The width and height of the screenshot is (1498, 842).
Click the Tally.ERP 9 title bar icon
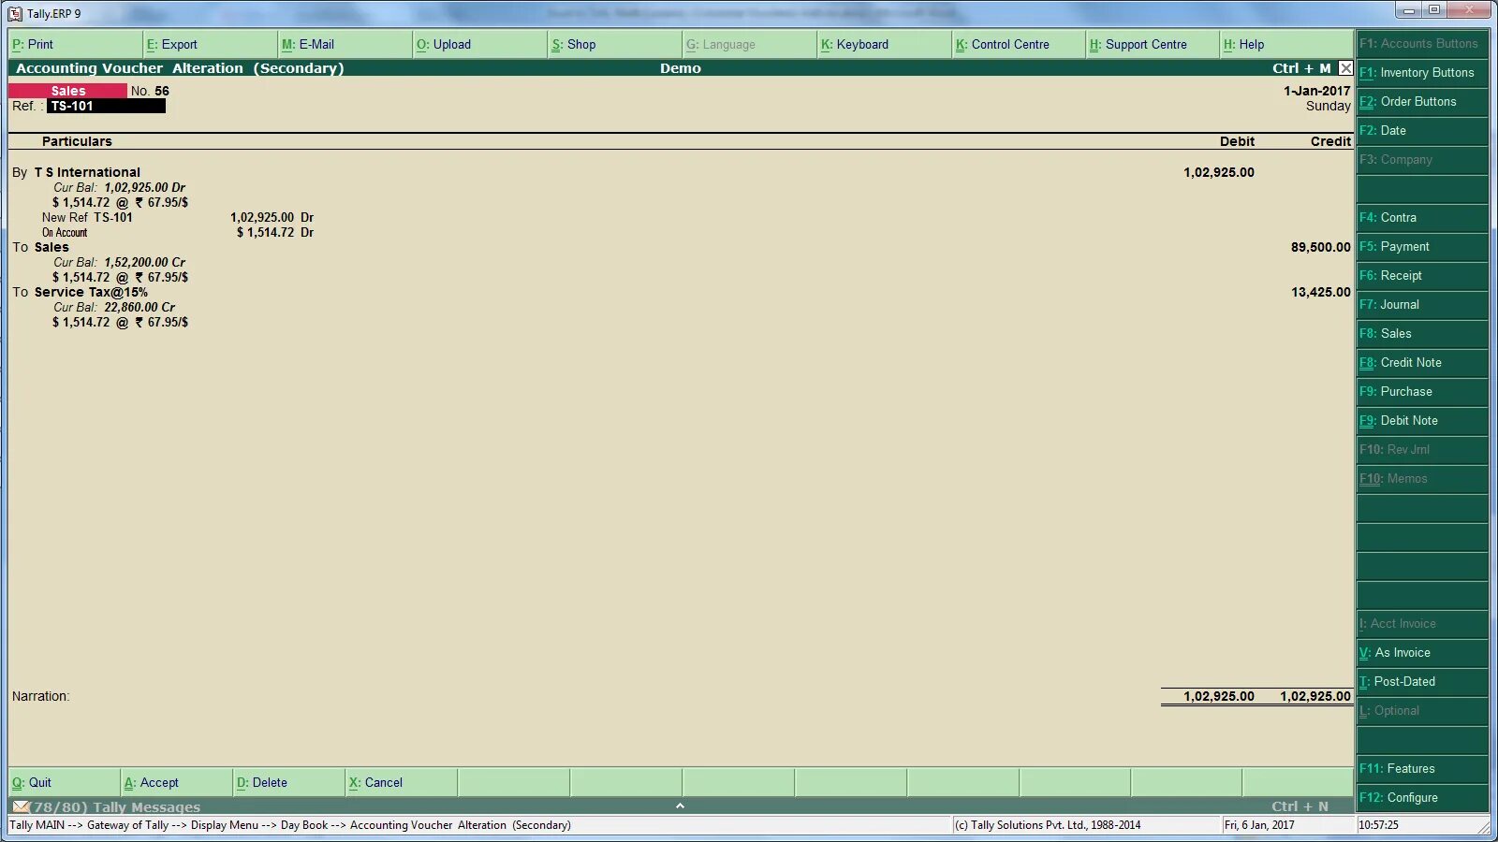(x=15, y=14)
